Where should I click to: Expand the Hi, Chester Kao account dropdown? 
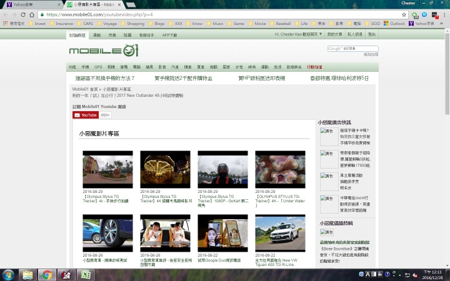pyautogui.click(x=298, y=34)
